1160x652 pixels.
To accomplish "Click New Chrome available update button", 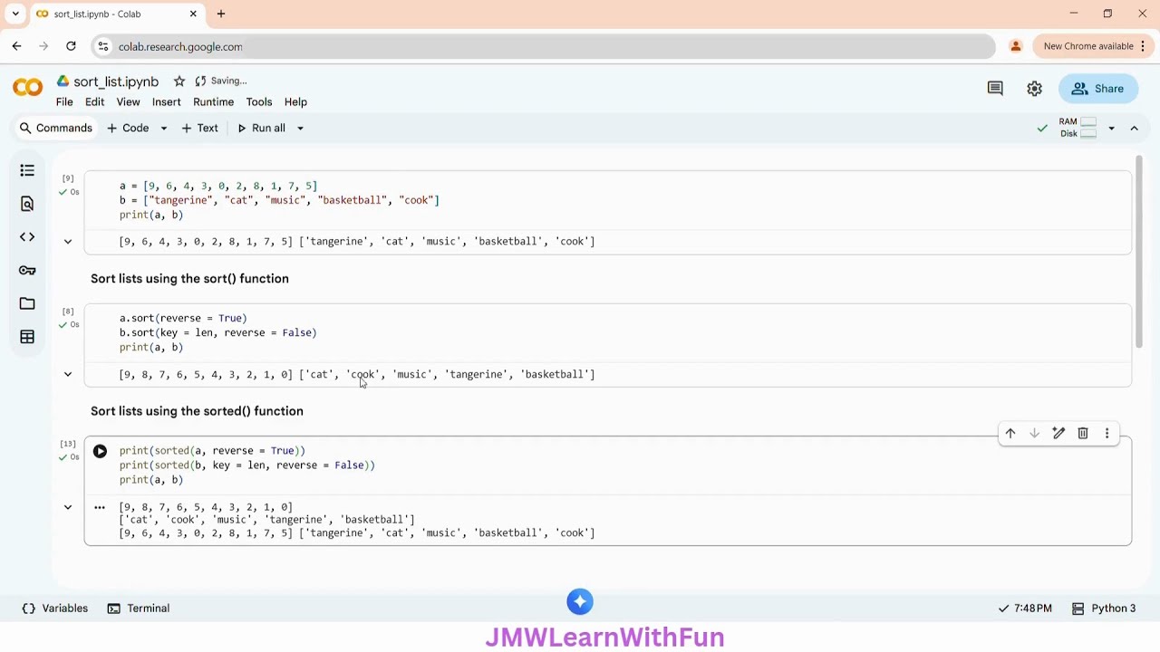I will click(x=1092, y=46).
